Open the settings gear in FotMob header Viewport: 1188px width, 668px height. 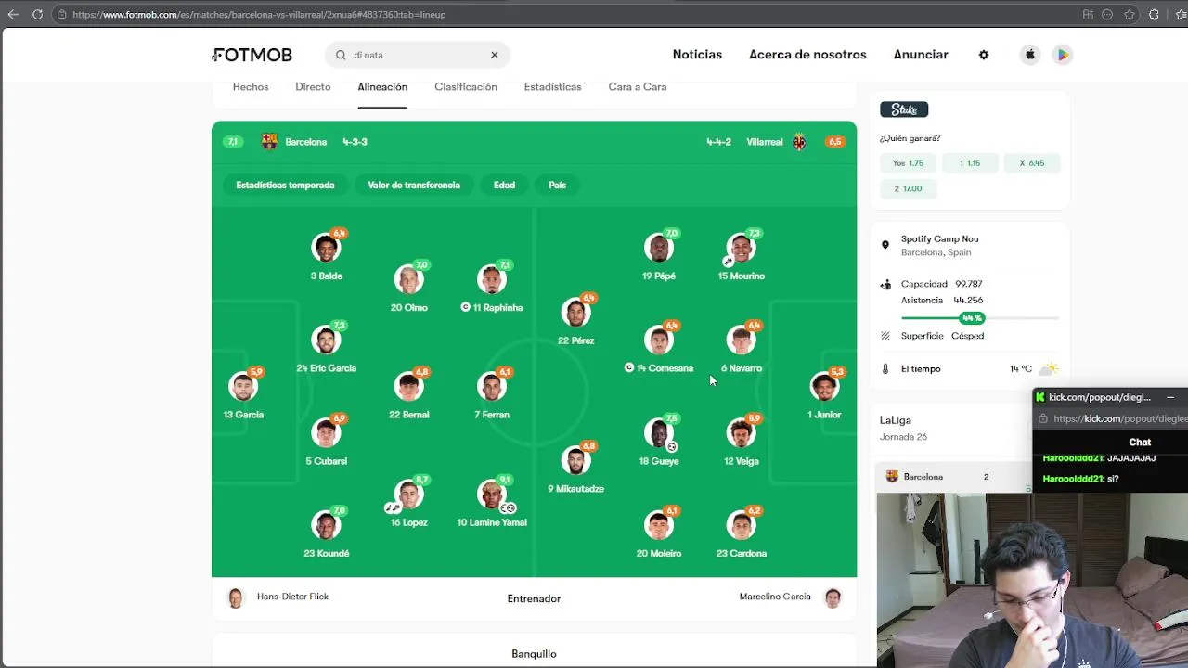984,55
